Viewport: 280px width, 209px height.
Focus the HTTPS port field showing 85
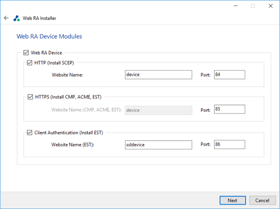point(230,109)
